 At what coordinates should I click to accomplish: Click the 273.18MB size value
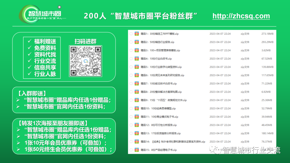(x=267, y=34)
